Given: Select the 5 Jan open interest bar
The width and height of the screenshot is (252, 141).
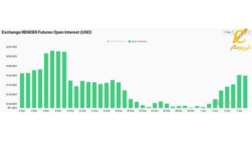Looking at the screenshot, I should point(227,97).
